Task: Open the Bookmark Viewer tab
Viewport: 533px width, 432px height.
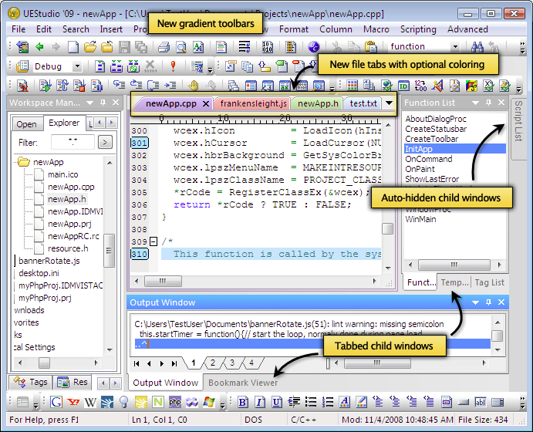Action: (x=243, y=383)
